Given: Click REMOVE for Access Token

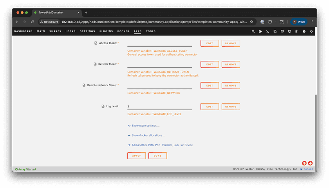Looking at the screenshot, I should click(x=231, y=43).
